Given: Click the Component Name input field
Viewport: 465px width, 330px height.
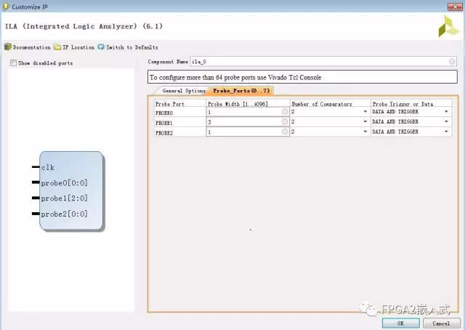Looking at the screenshot, I should 323,62.
